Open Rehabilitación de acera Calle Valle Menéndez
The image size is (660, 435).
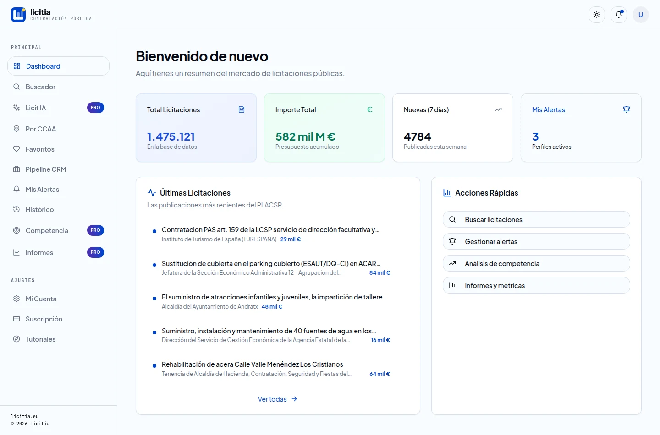(252, 364)
